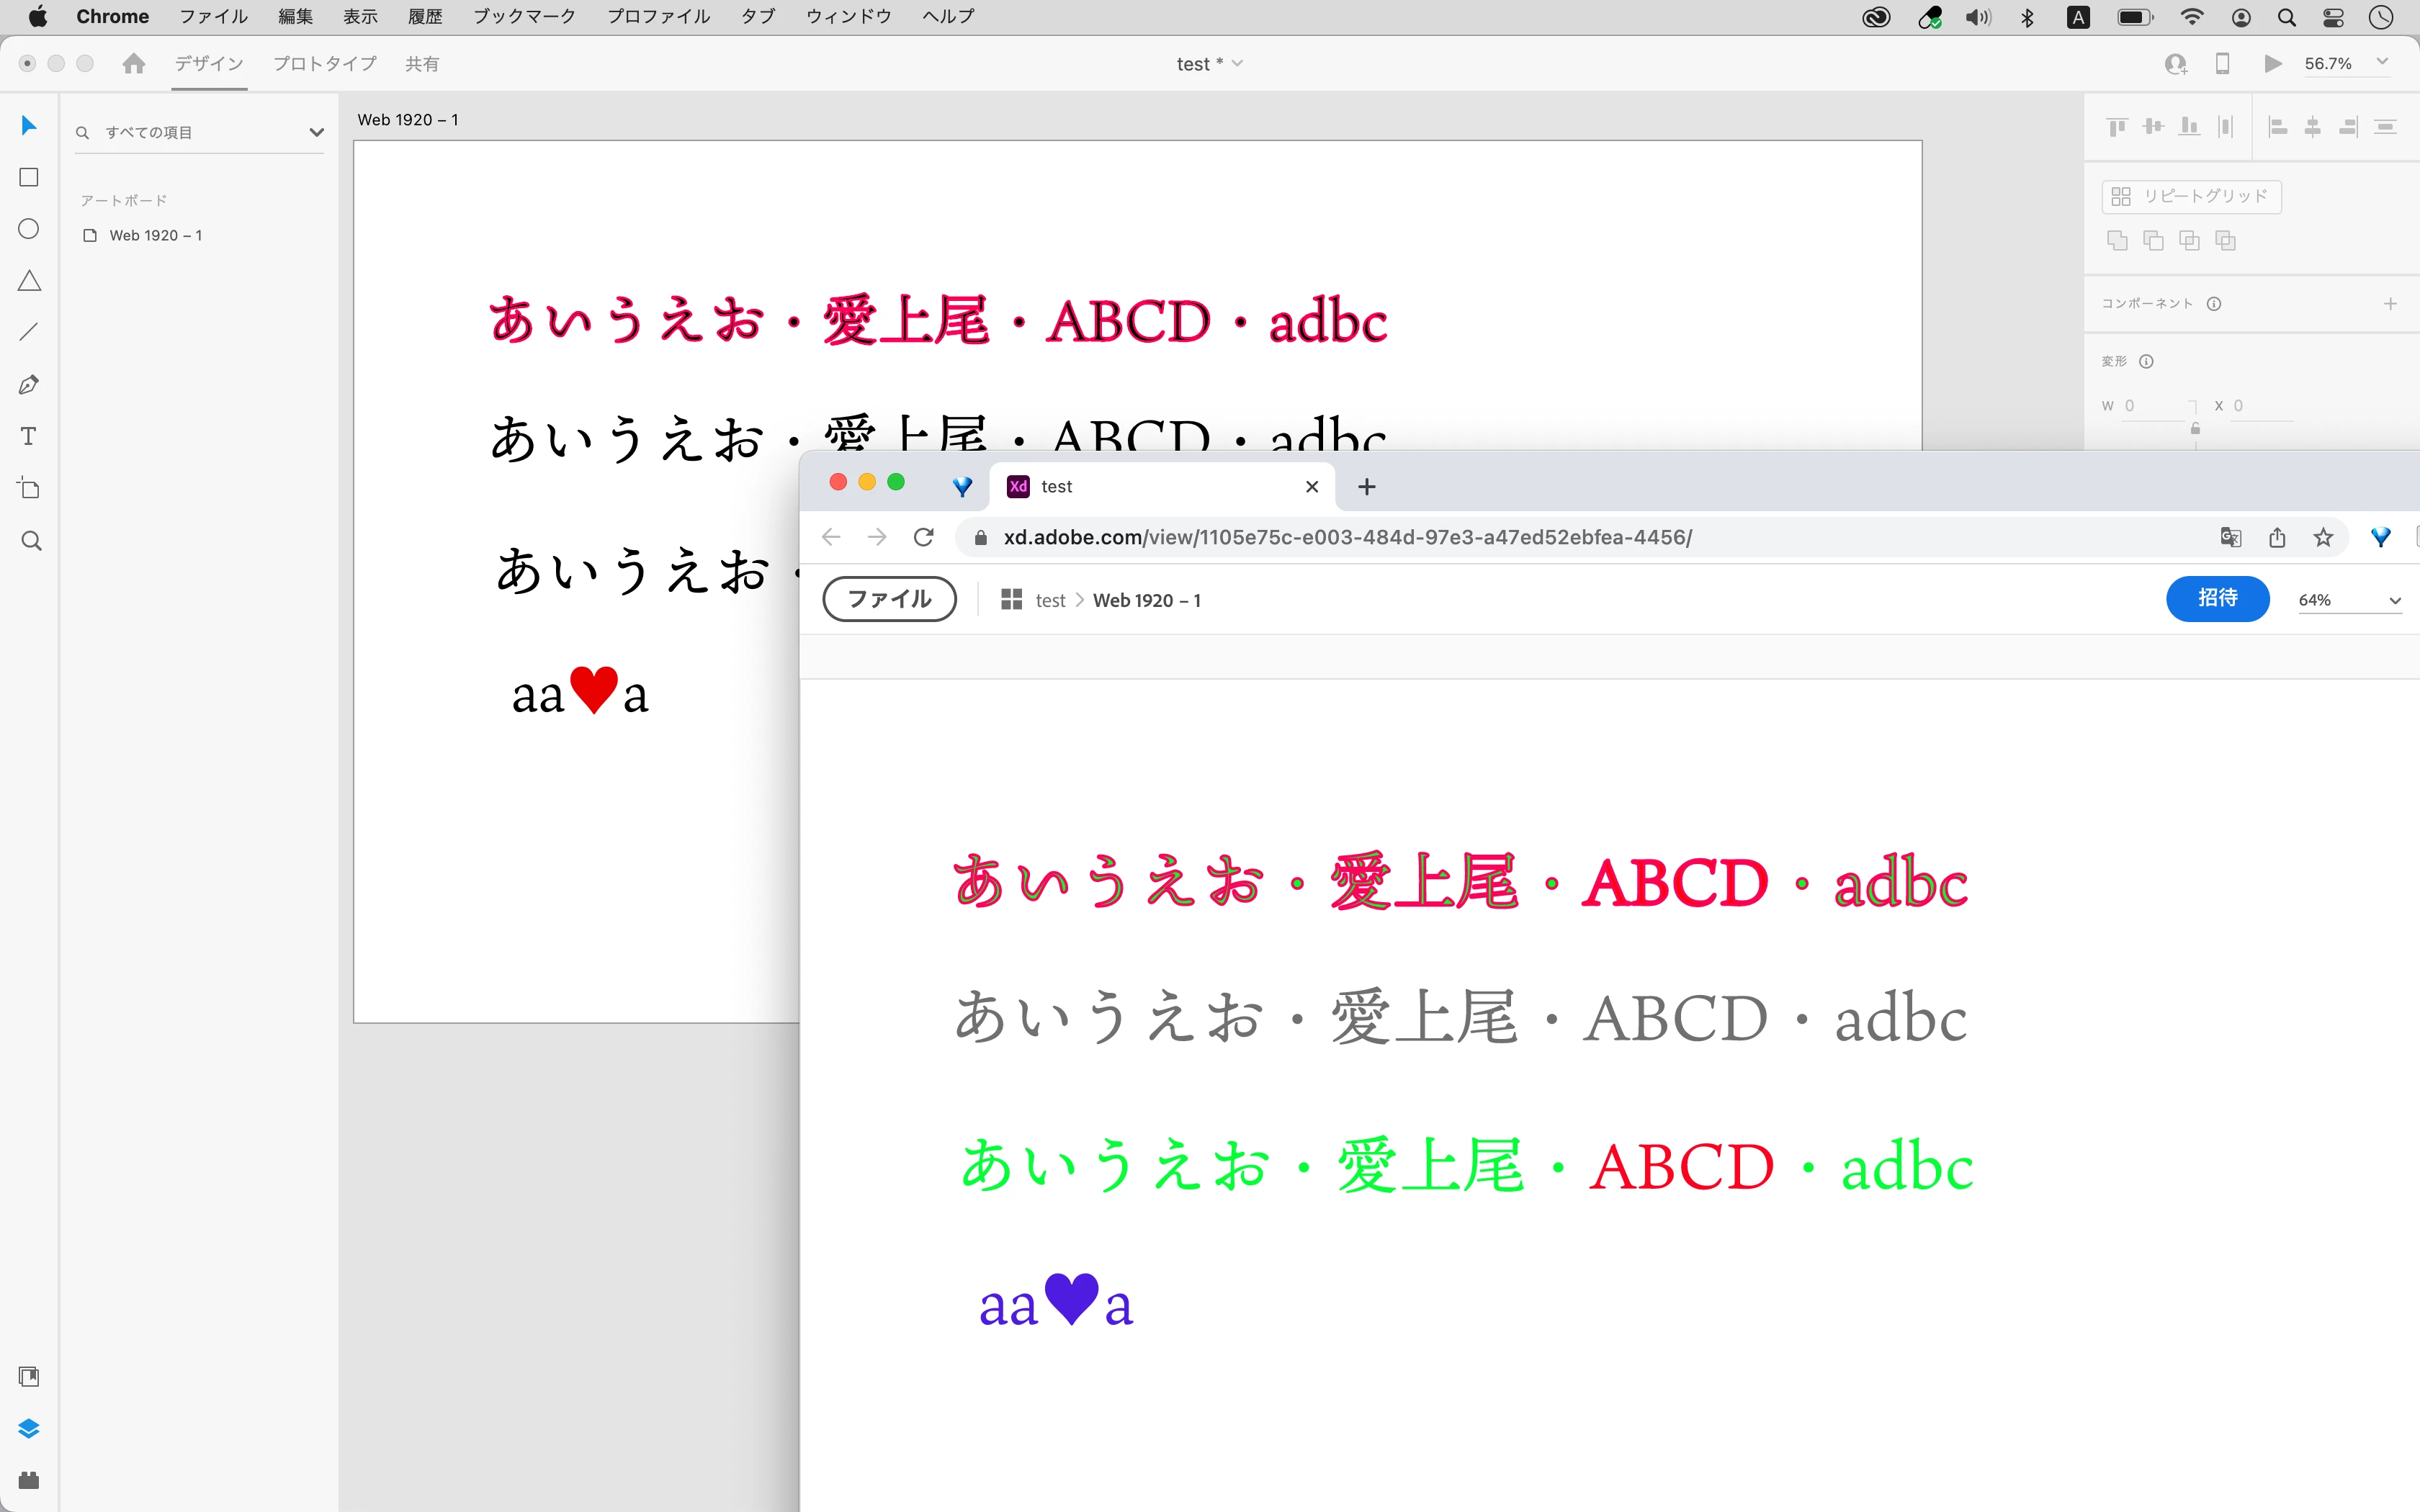The image size is (2420, 1512).
Task: Select the Ellipse tool
Action: point(29,229)
